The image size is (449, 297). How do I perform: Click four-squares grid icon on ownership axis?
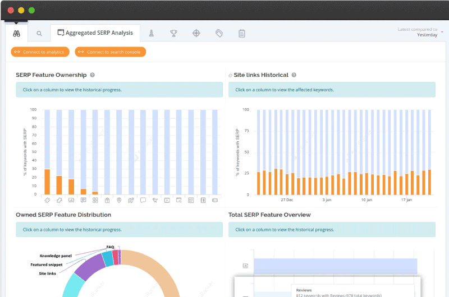(95, 201)
